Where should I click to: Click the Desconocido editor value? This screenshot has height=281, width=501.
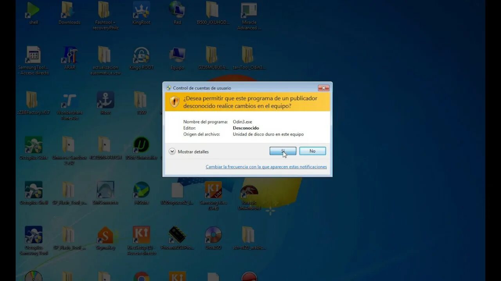pos(246,128)
